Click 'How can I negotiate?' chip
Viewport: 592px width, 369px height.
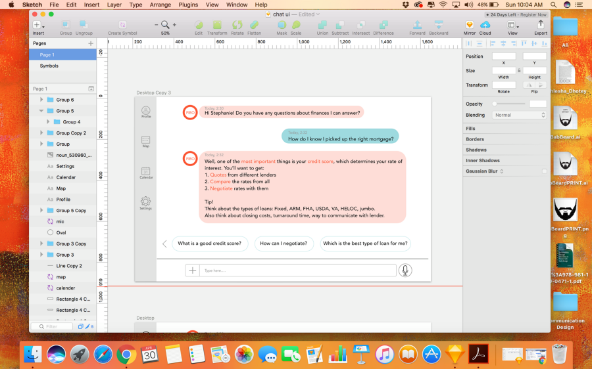click(x=284, y=244)
